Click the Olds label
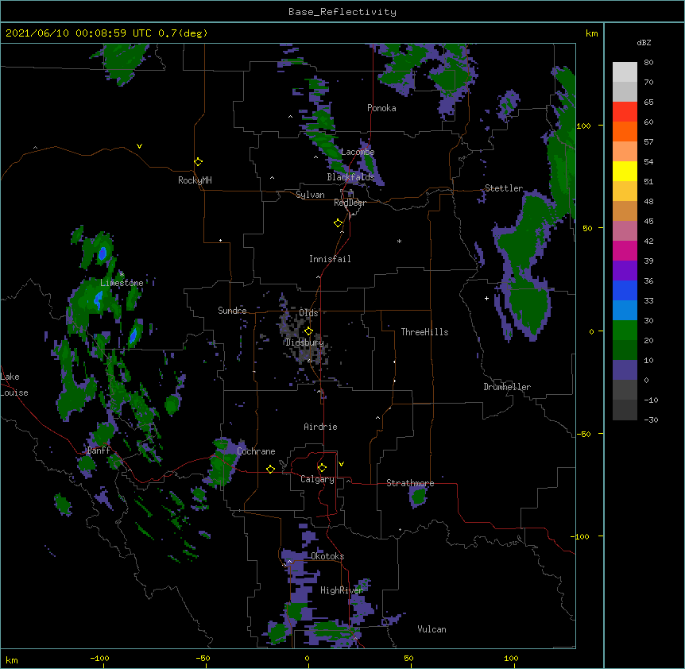The image size is (685, 669). click(308, 313)
